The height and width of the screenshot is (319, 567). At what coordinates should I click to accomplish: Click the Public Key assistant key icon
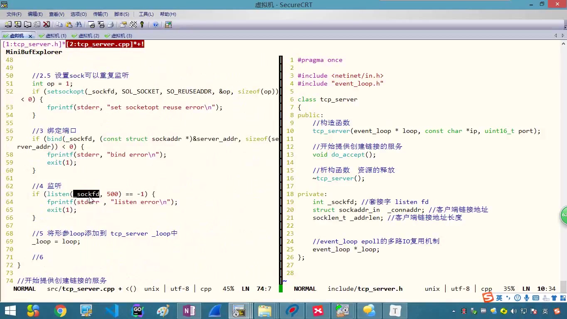(x=142, y=25)
